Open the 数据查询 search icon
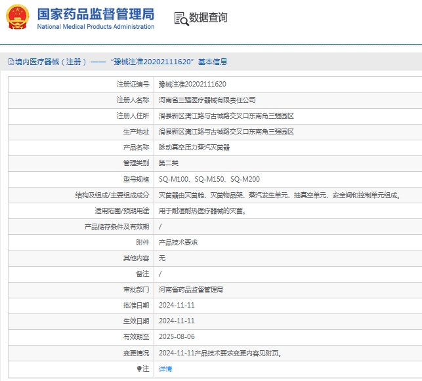This screenshot has height=381, width=422. (182, 19)
